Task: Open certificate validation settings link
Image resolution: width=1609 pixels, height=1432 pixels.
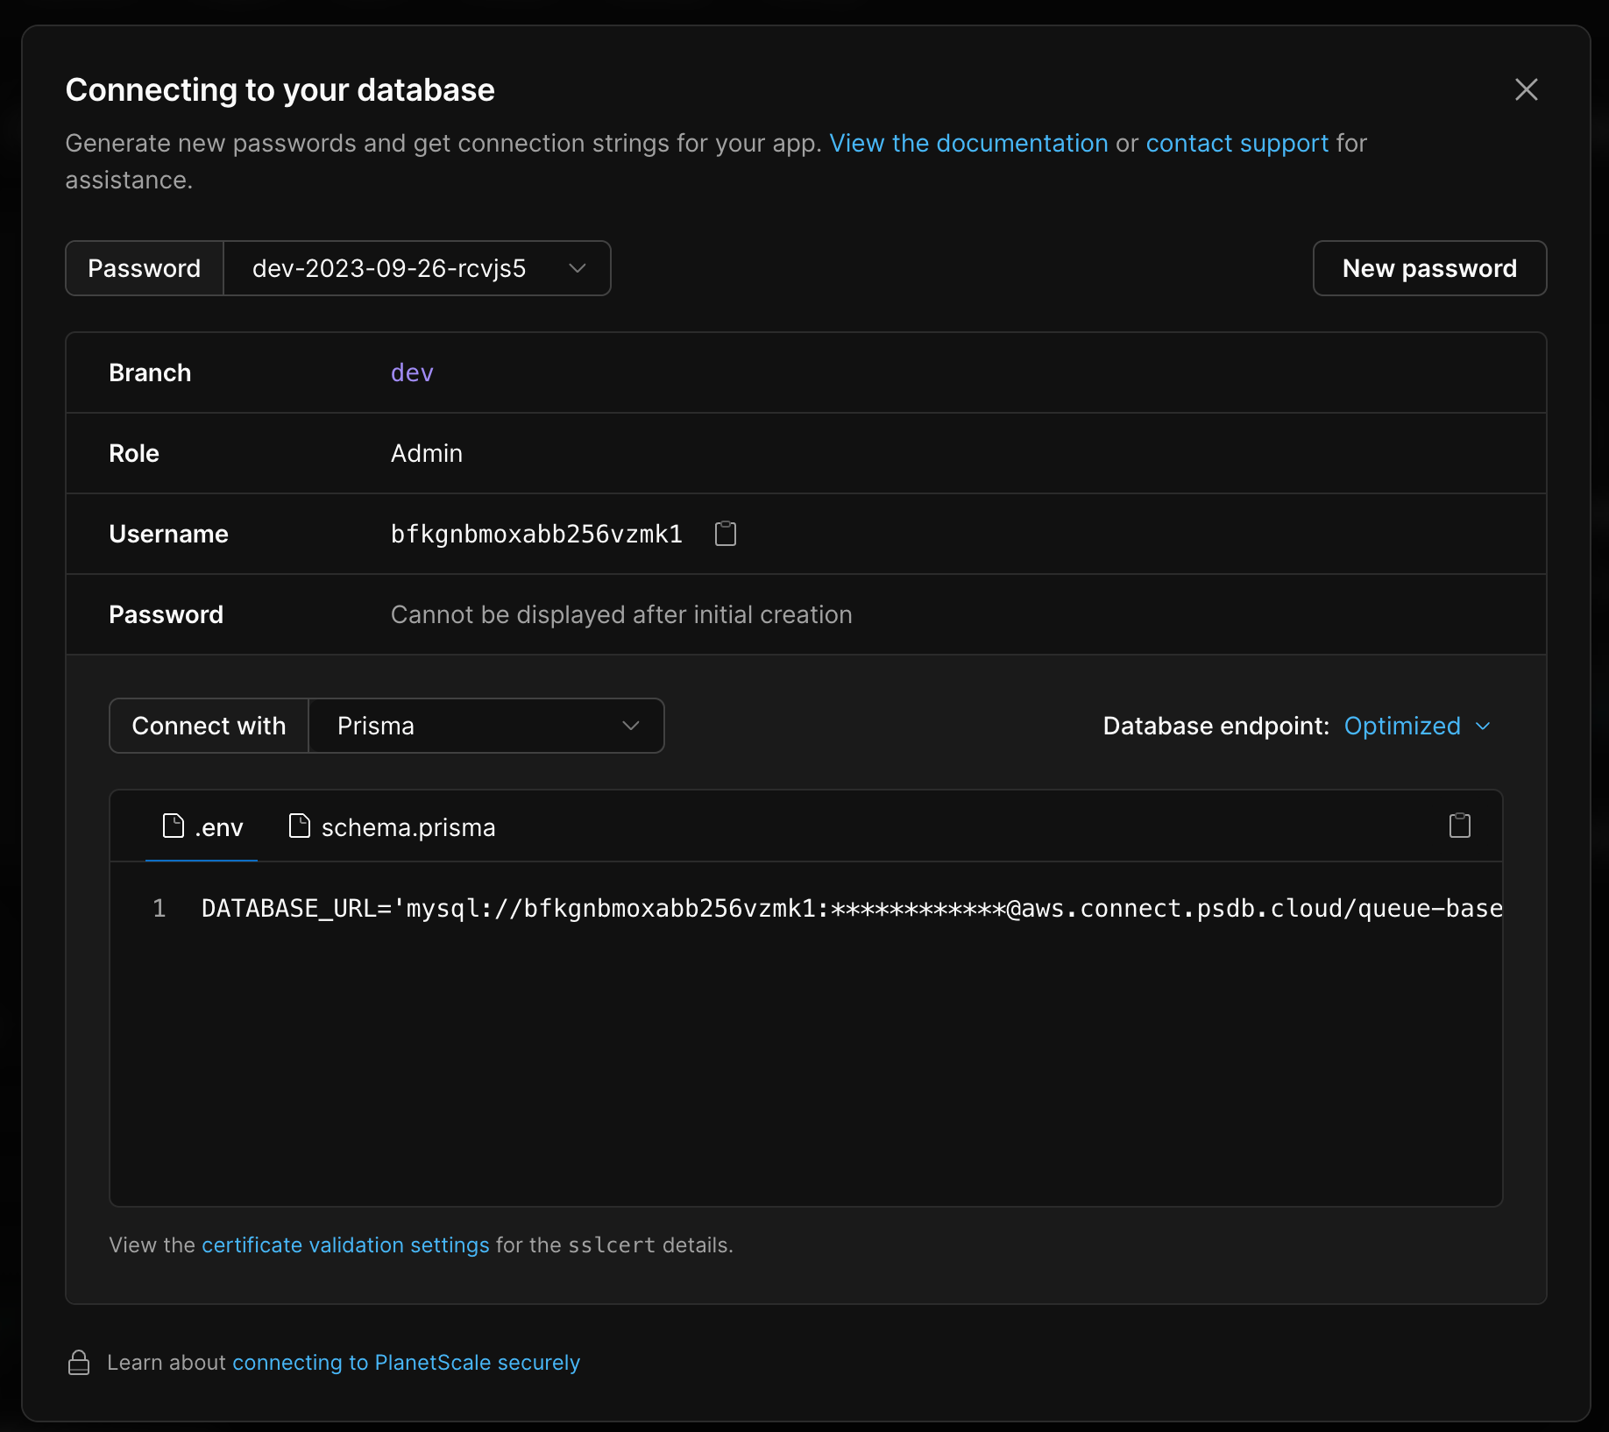Action: click(x=345, y=1245)
